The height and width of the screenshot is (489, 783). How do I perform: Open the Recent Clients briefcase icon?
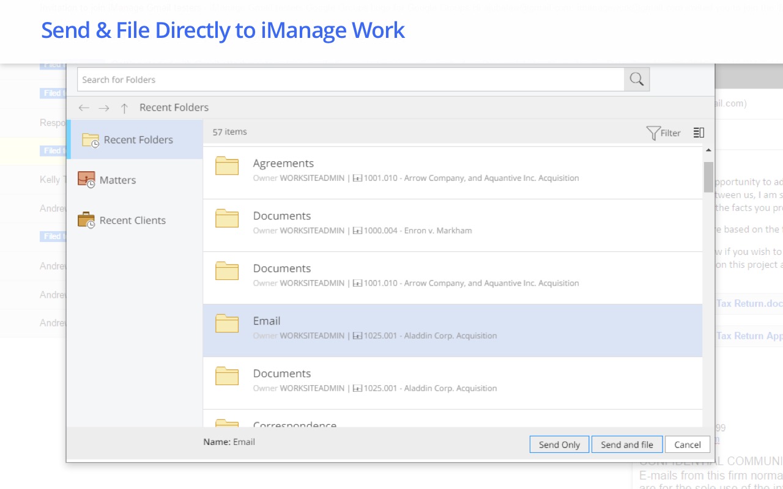[85, 220]
